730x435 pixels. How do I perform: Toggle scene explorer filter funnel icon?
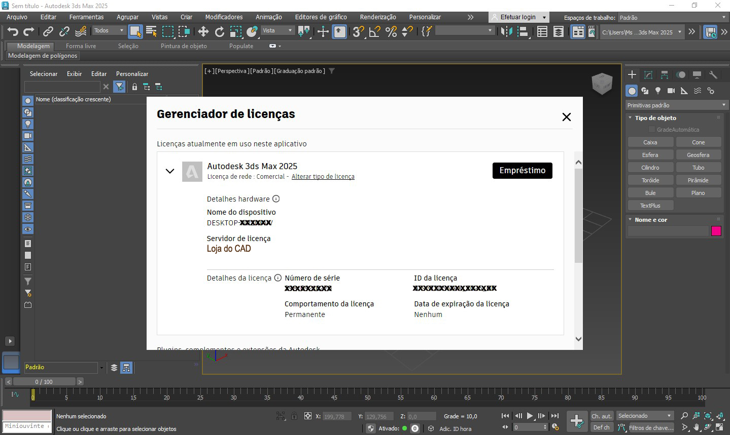[119, 87]
